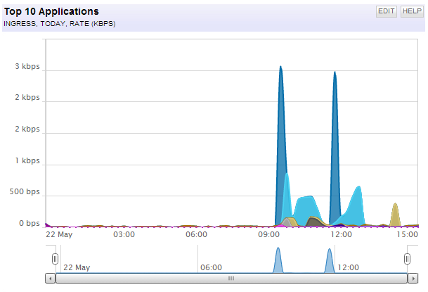This screenshot has width=428, height=292.
Task: Click the first peak in the navigator overview
Action: pyautogui.click(x=278, y=260)
